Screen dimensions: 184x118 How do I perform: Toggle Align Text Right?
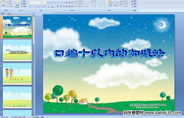point(63,6)
